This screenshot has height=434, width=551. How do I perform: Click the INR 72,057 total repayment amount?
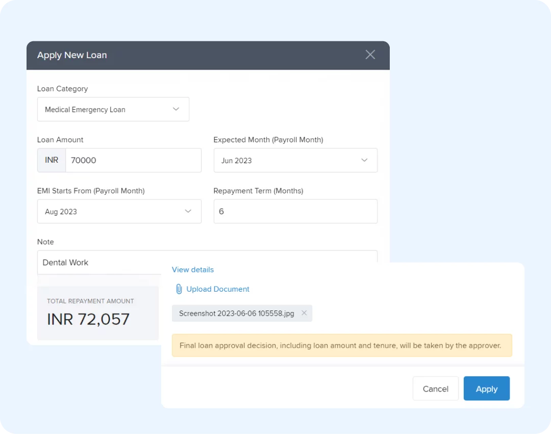(88, 319)
